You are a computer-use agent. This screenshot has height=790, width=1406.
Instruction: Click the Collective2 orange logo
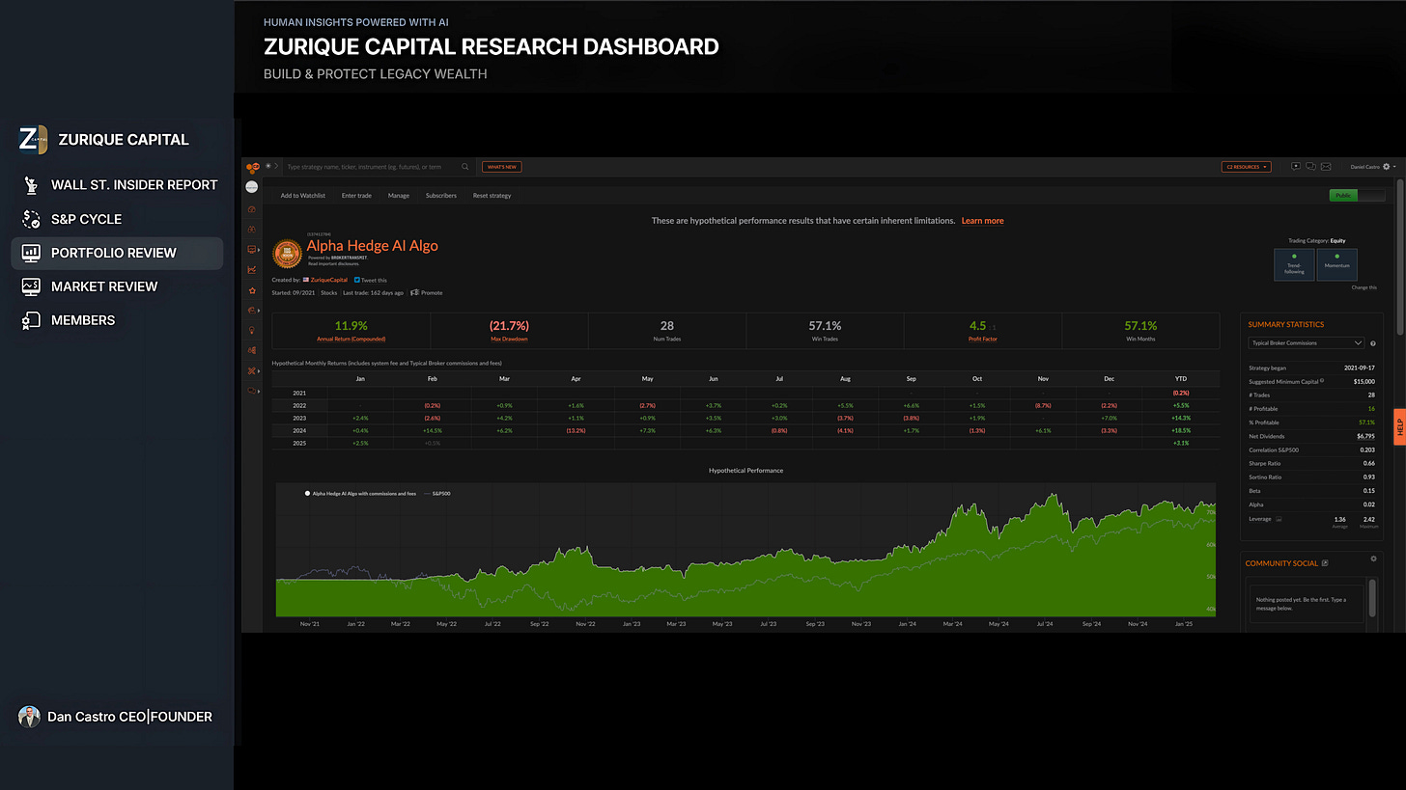tap(253, 167)
